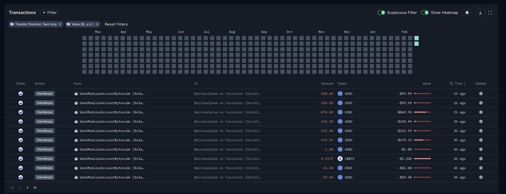Image resolution: width=506 pixels, height=194 pixels.
Task: Click the From column header
Action: point(78,84)
